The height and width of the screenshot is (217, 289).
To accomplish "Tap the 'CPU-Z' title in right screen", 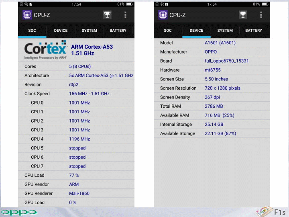I will (x=177, y=15).
